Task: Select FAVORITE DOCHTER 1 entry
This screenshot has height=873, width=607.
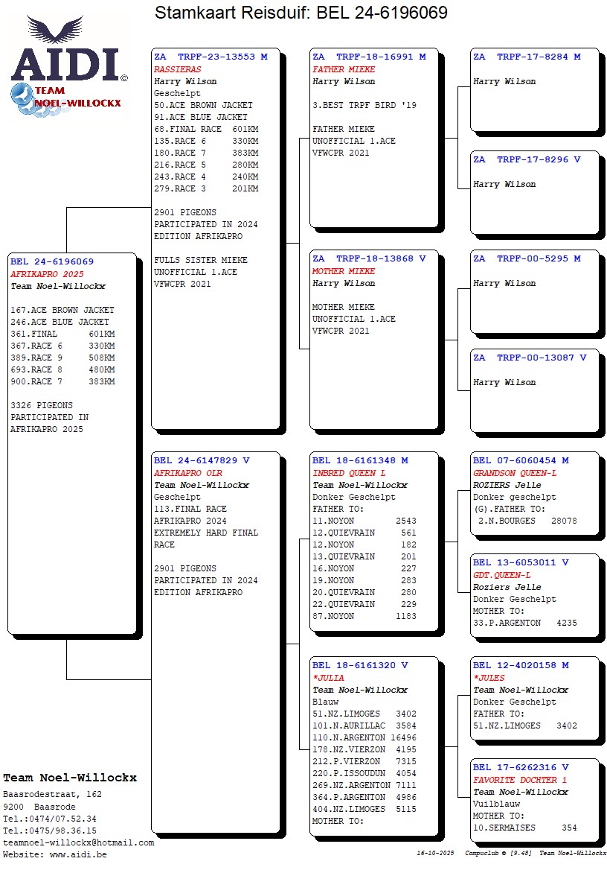Action: [x=520, y=780]
